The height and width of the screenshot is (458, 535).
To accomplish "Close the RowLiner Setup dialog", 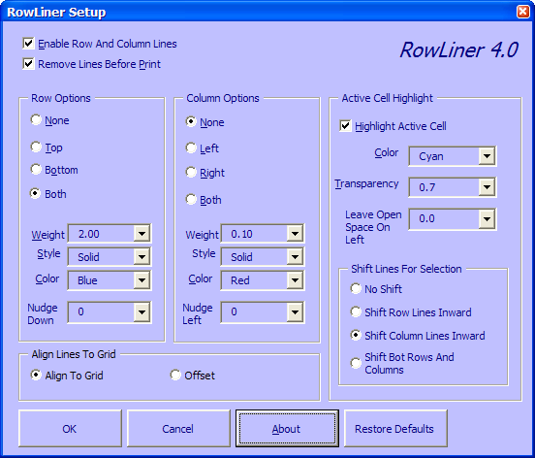I will [523, 12].
